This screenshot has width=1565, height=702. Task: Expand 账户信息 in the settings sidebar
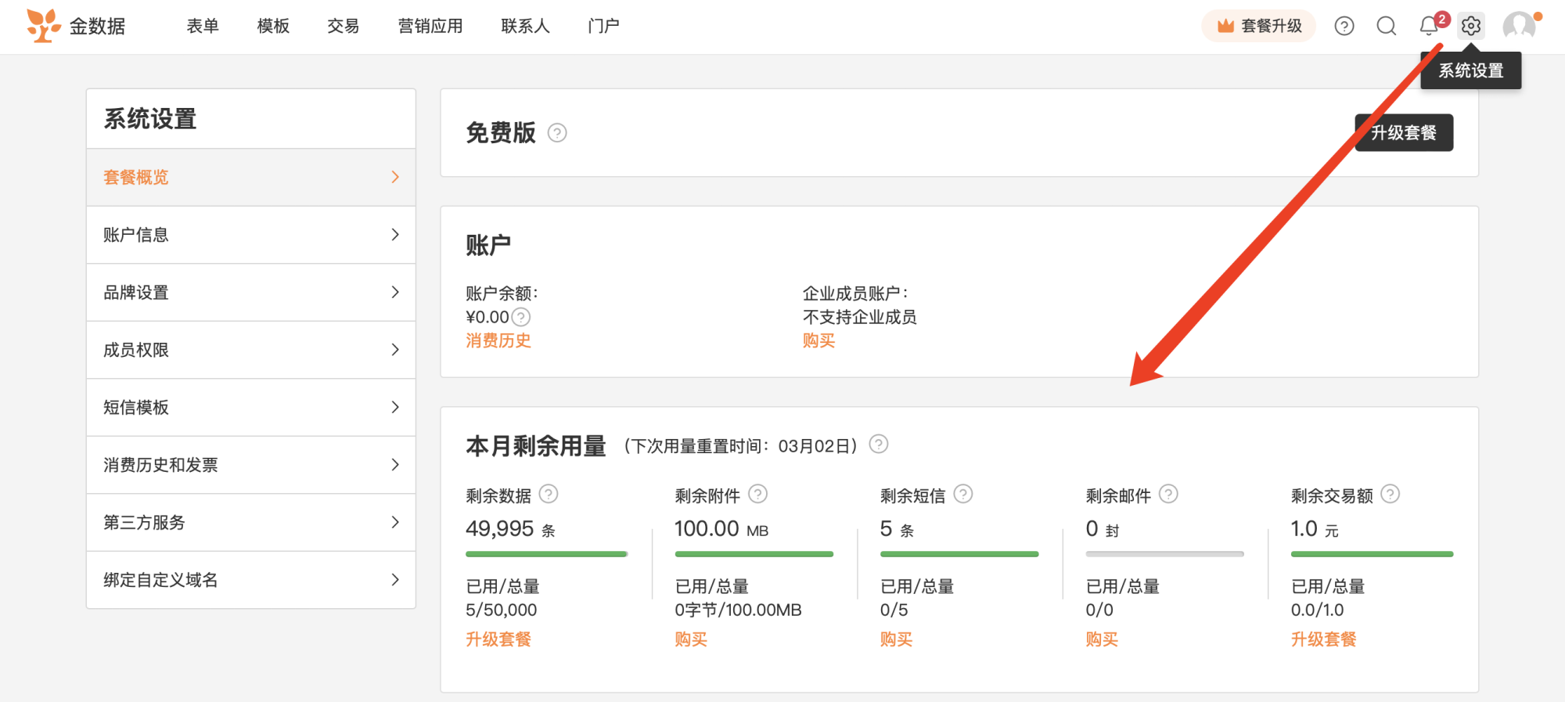tap(250, 235)
